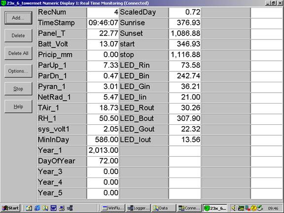The height and width of the screenshot is (213, 284).
Task: Activate the 23x_6... taskbar button
Action: (215, 208)
